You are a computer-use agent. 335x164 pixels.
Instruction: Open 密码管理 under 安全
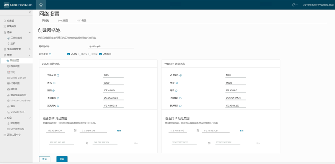coord(15,123)
